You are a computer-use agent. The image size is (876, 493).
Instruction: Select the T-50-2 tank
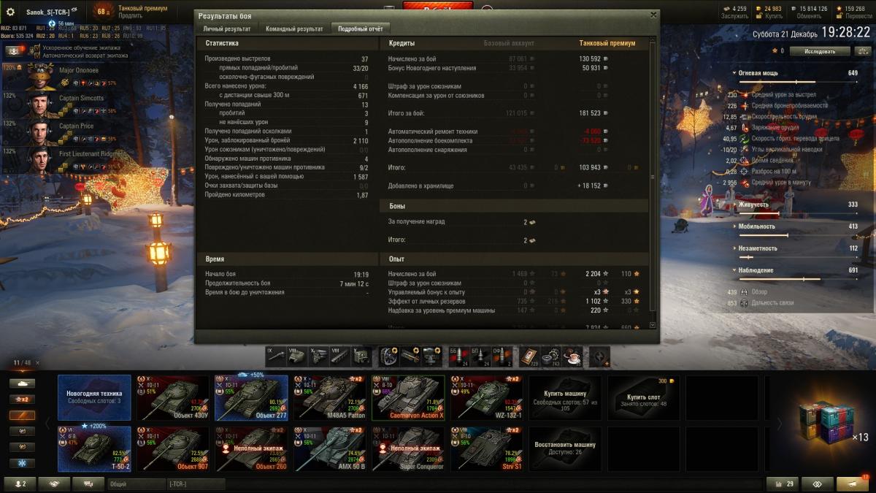[94, 448]
